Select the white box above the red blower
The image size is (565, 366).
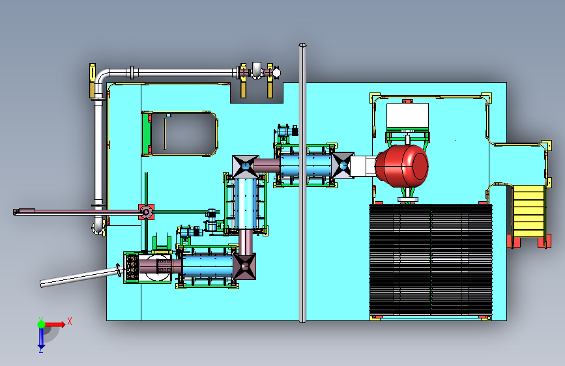(x=407, y=116)
